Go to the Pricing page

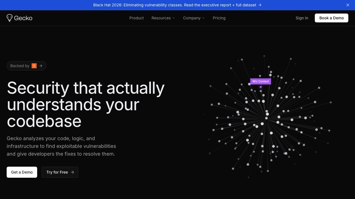click(x=219, y=18)
